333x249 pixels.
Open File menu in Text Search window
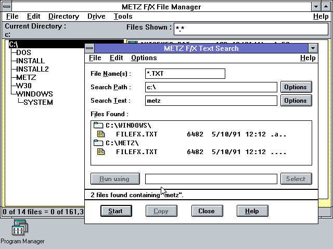95,58
